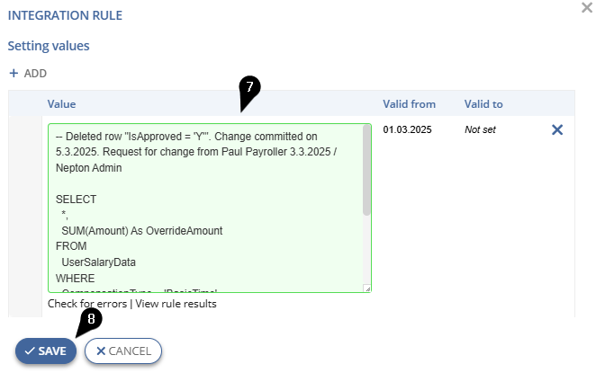Screen dimensions: 596x373
Task: Click the Valid to column header
Action: pyautogui.click(x=483, y=104)
